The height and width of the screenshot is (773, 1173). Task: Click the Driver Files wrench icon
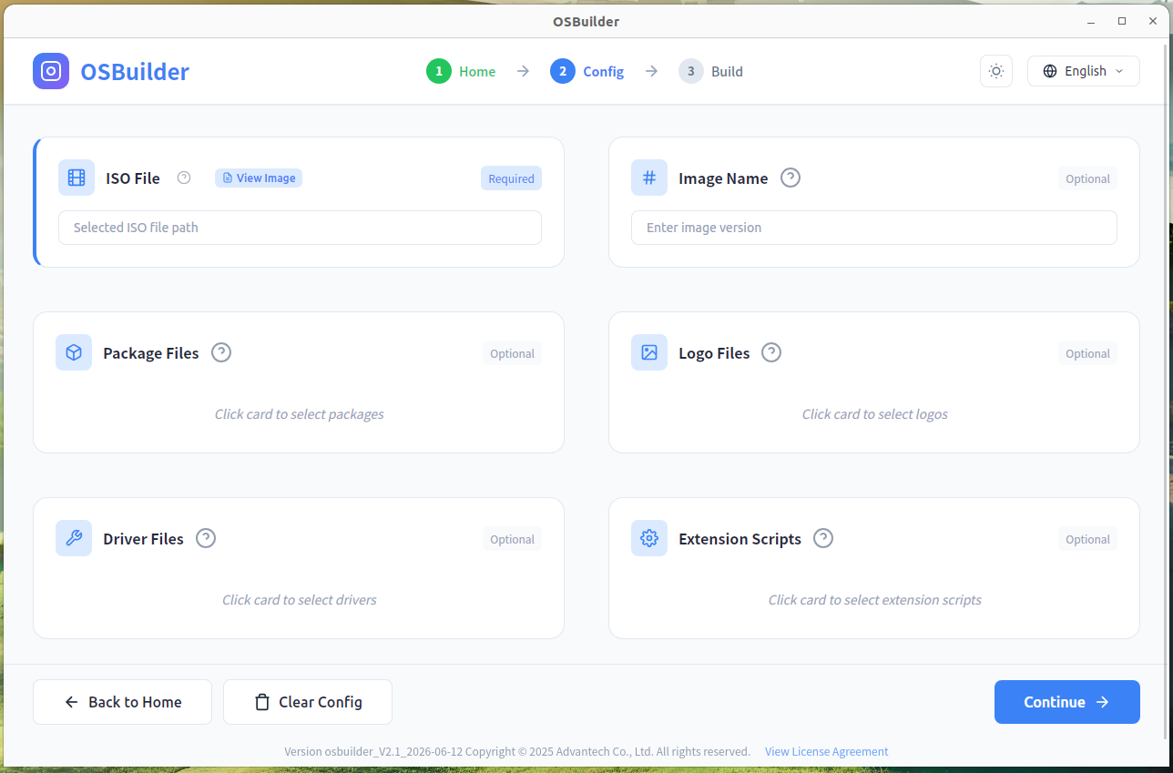pyautogui.click(x=74, y=538)
